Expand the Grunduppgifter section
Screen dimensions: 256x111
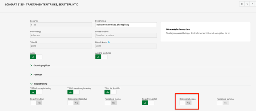[31, 65]
